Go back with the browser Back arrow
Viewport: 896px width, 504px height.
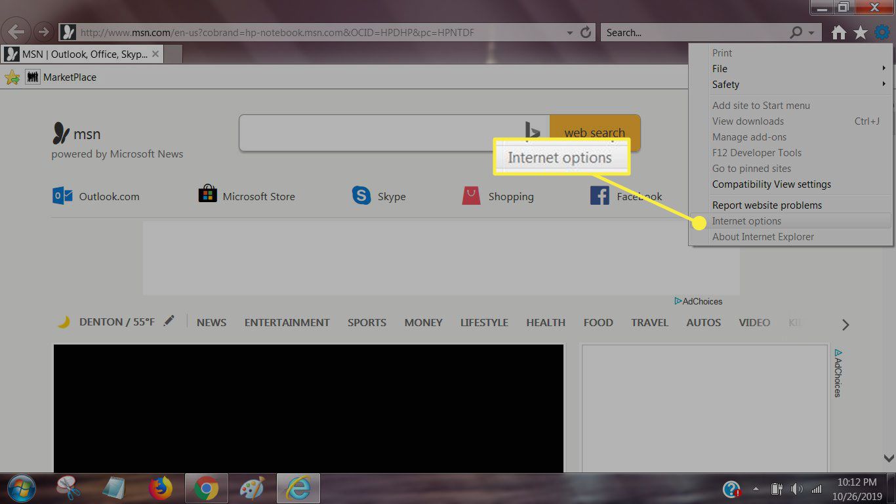(x=17, y=31)
